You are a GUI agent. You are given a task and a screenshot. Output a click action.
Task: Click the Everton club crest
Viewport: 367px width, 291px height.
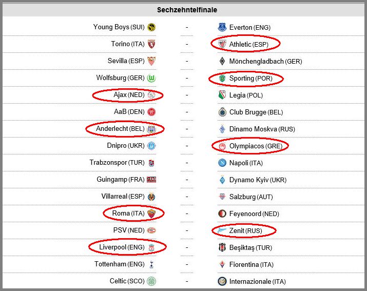click(222, 27)
